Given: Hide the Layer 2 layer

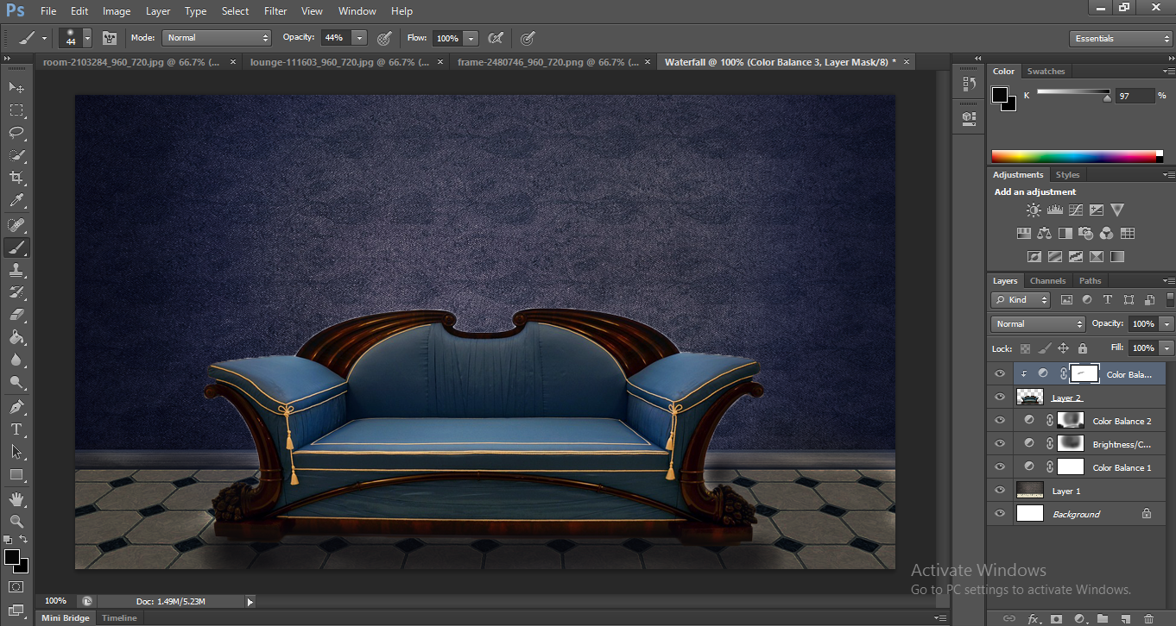Looking at the screenshot, I should coord(1000,398).
